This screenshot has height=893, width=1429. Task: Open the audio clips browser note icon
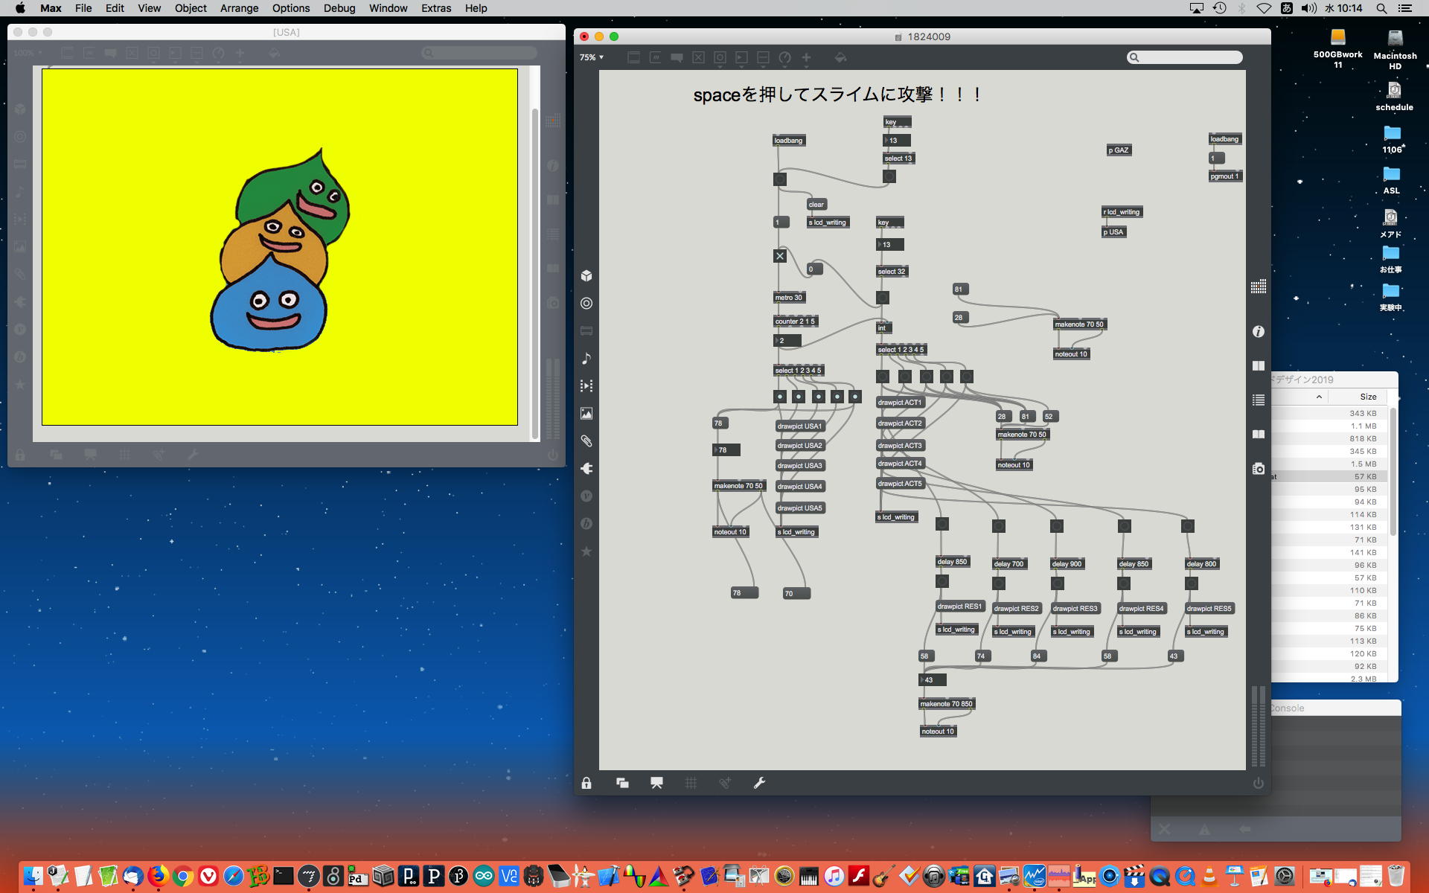586,359
